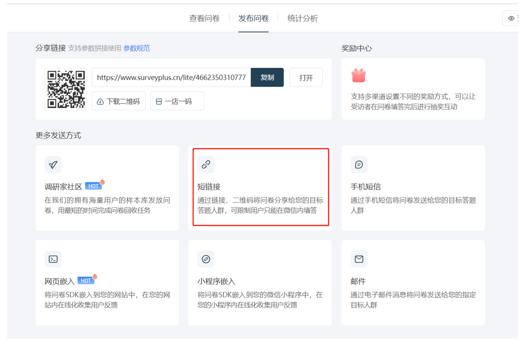Screen dimensions: 525x343
Task: Click the 一店一码 button
Action: (177, 101)
